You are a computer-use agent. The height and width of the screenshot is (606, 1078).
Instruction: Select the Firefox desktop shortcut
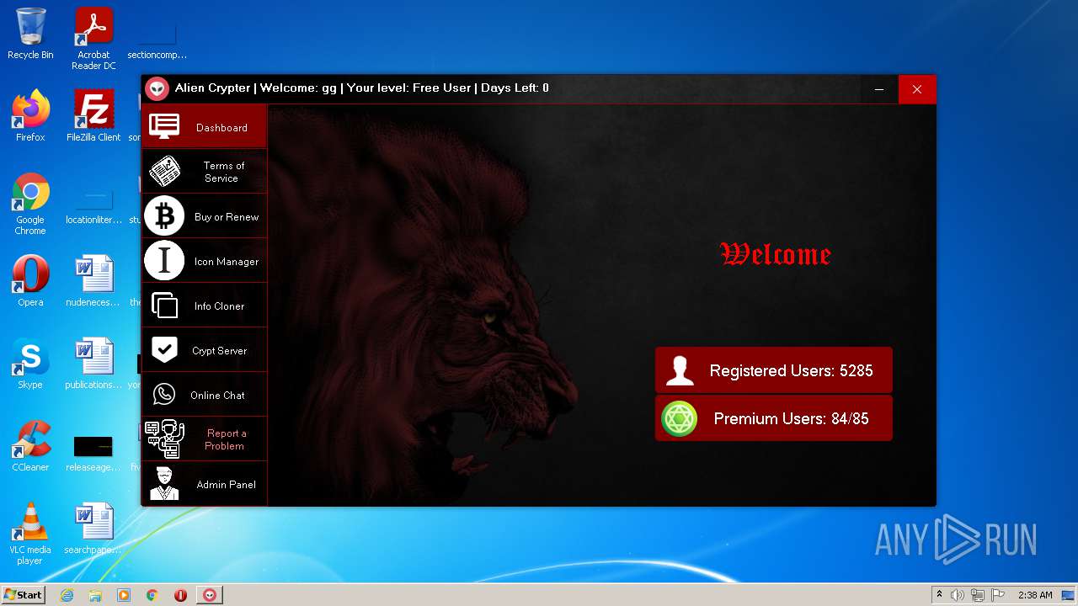click(x=30, y=116)
